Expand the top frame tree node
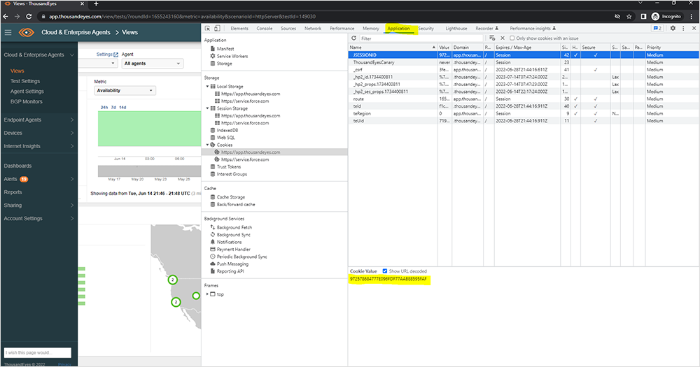The width and height of the screenshot is (700, 367). 207,294
